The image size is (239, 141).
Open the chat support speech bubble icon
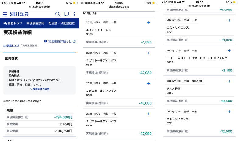coord(66,14)
